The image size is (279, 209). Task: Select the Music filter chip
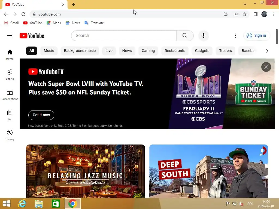pos(49,51)
